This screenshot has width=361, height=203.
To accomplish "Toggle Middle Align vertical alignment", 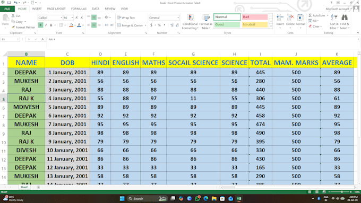I will 94,17.
